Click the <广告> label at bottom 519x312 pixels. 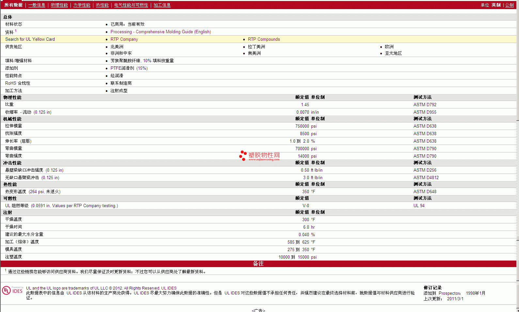tap(258, 310)
